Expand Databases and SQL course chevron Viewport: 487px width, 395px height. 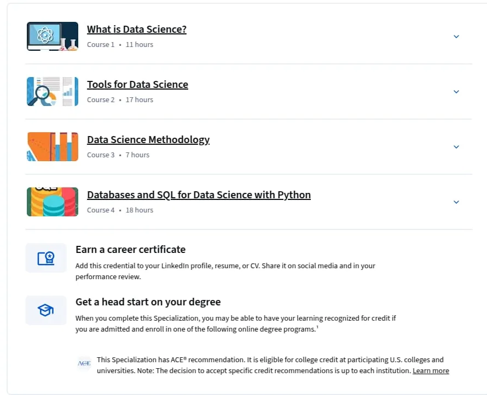(x=456, y=202)
